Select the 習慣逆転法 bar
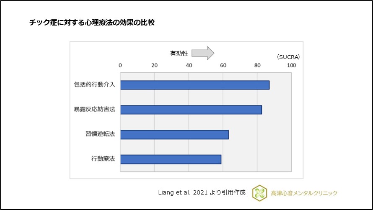This screenshot has width=373, height=210. click(174, 134)
